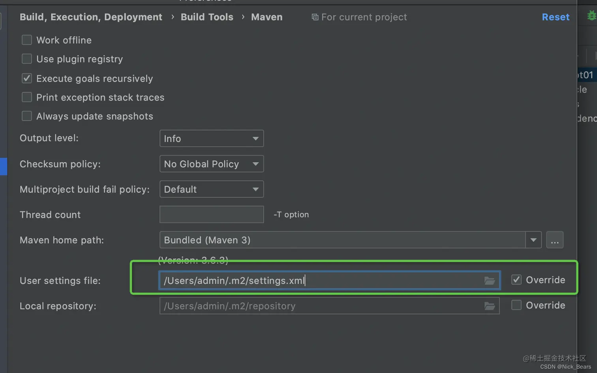Image resolution: width=597 pixels, height=373 pixels.
Task: Open folder browser for User settings file
Action: pos(490,280)
